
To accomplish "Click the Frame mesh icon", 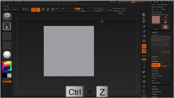I will pos(144,68).
